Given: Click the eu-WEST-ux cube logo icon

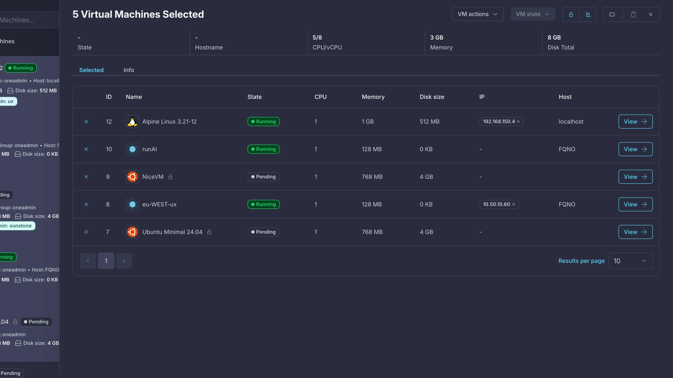Looking at the screenshot, I should pos(132,204).
